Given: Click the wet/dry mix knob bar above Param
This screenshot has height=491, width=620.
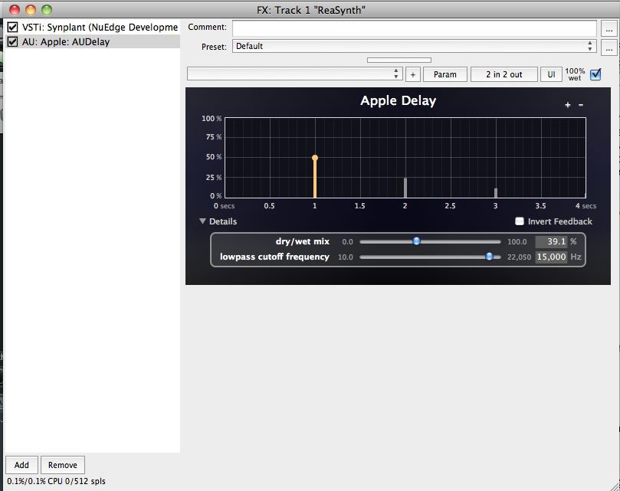Looking at the screenshot, I should click(x=399, y=60).
